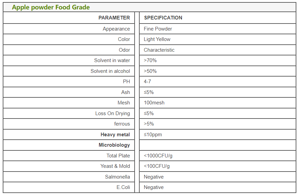Click the 'Fine Powder' specification value
300x195 pixels.
tap(158, 29)
